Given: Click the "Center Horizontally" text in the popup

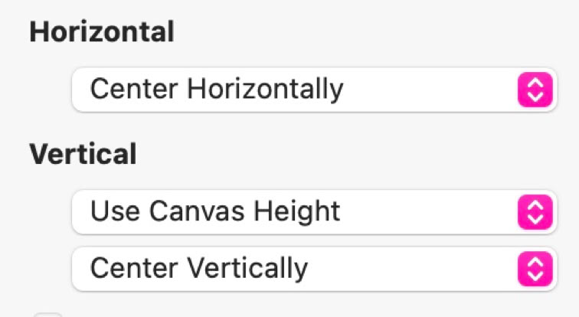Looking at the screenshot, I should coord(217,90).
